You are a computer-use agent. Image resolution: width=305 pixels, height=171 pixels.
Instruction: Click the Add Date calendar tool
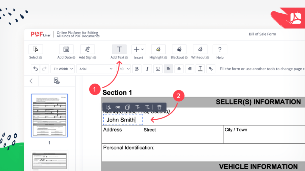pos(66,49)
